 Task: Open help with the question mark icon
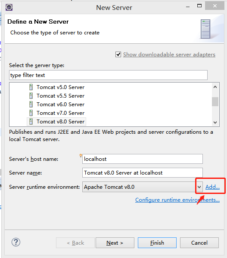[16, 242]
